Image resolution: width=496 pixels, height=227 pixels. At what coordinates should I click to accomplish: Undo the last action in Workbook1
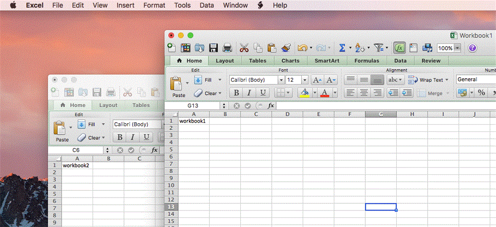[302, 48]
